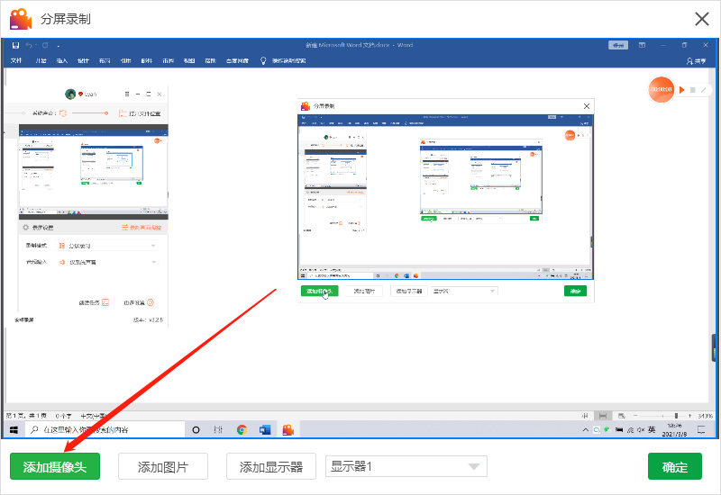721x495 pixels.
Task: Click the recorder app icon in taskbar
Action: 288,430
